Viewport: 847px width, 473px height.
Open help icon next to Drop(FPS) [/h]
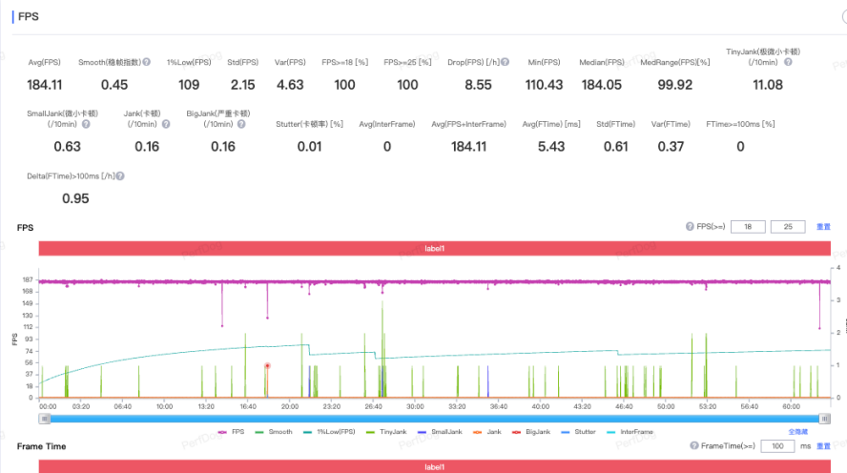pyautogui.click(x=506, y=62)
